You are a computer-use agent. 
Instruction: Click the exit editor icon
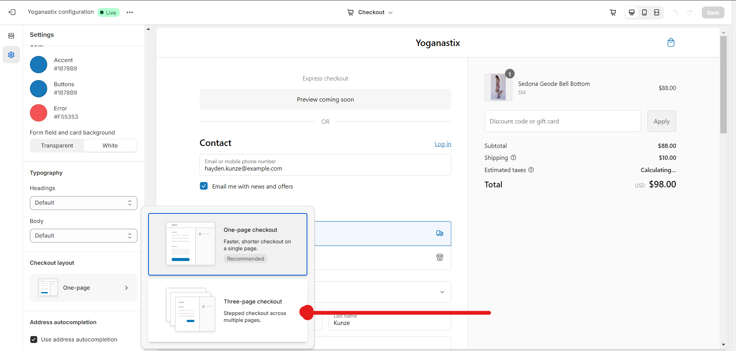pyautogui.click(x=12, y=12)
